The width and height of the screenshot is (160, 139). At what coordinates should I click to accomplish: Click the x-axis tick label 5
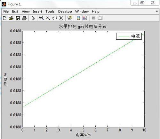[x=83, y=130]
